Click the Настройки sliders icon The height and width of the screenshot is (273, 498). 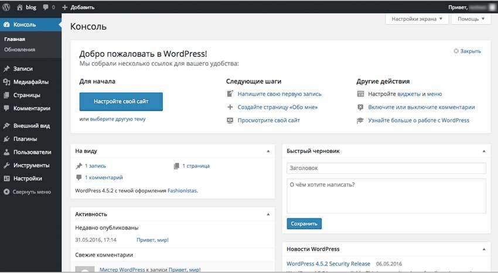point(6,179)
